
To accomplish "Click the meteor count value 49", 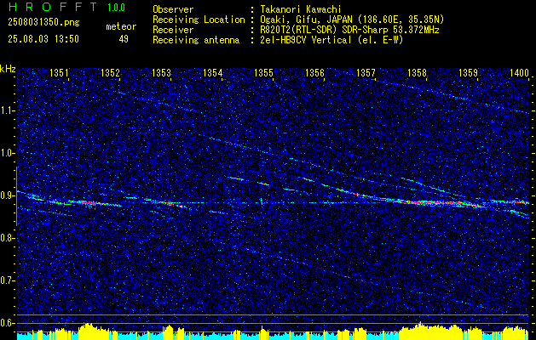I will pyautogui.click(x=124, y=39).
